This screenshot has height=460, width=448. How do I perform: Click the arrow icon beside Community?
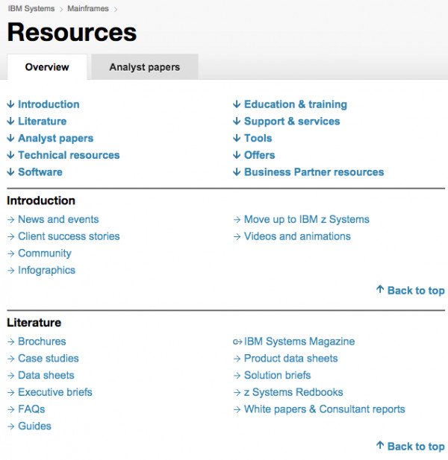click(11, 253)
